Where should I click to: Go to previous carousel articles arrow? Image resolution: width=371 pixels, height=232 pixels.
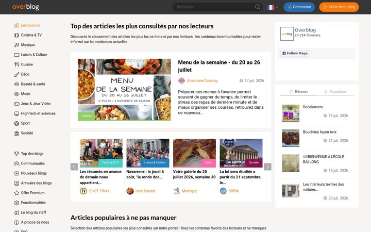pyautogui.click(x=74, y=167)
